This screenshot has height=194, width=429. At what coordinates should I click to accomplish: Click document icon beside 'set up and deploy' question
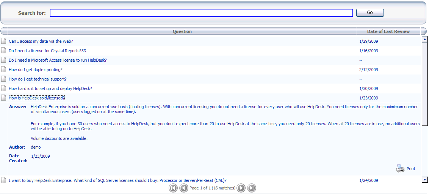[x=3, y=88]
